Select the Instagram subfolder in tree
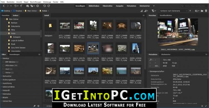Screen dimensions: 209x108 coord(17,37)
